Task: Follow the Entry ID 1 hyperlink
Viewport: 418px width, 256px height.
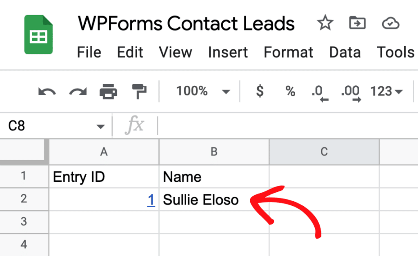Action: (151, 200)
